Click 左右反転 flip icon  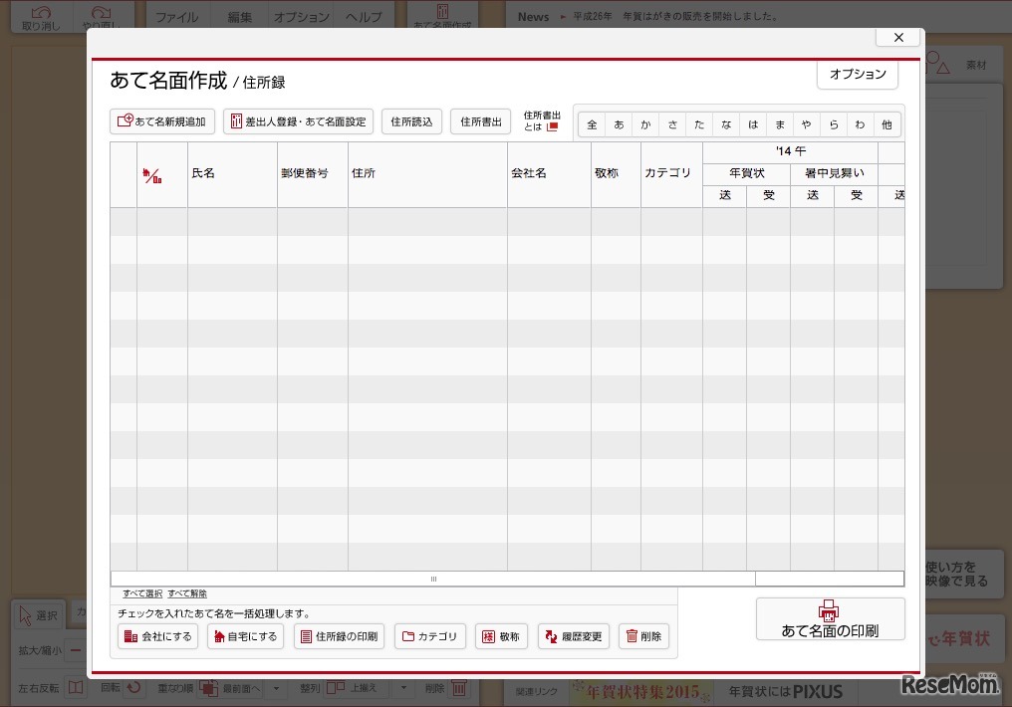pos(76,688)
